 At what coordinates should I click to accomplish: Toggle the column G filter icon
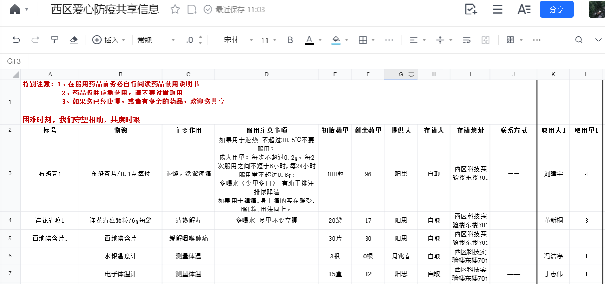411,74
